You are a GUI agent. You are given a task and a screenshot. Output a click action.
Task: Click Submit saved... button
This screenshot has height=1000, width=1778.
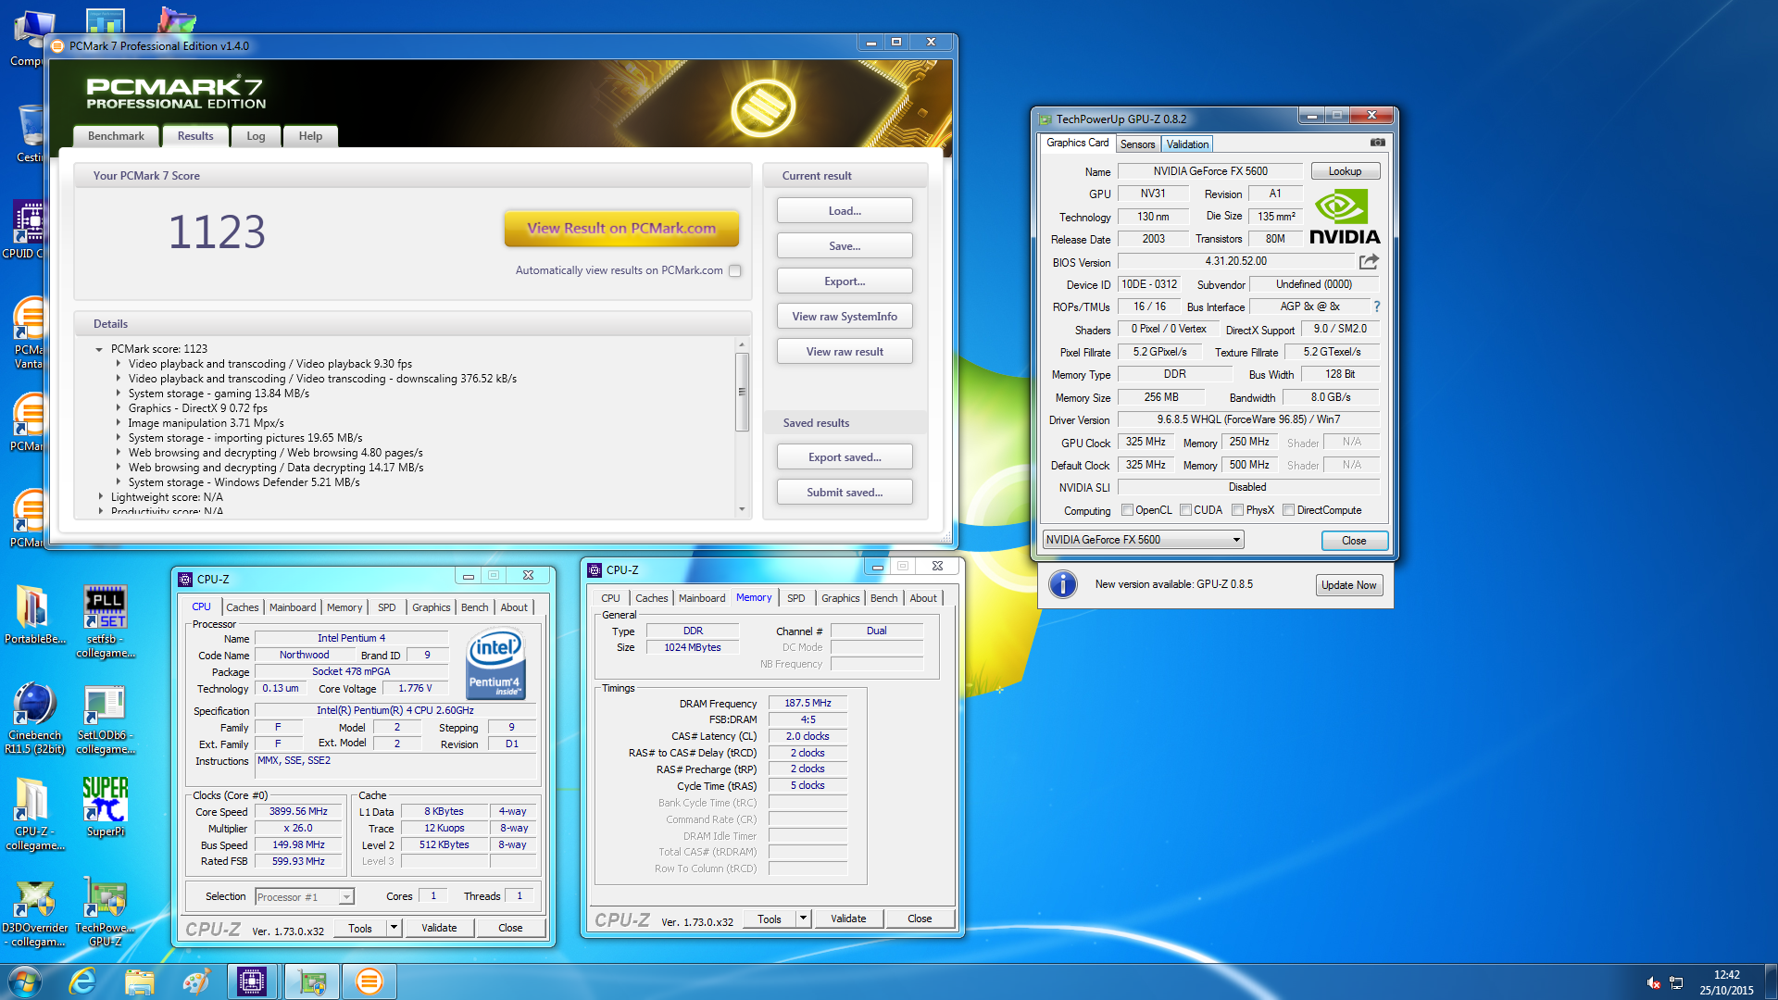[845, 493]
